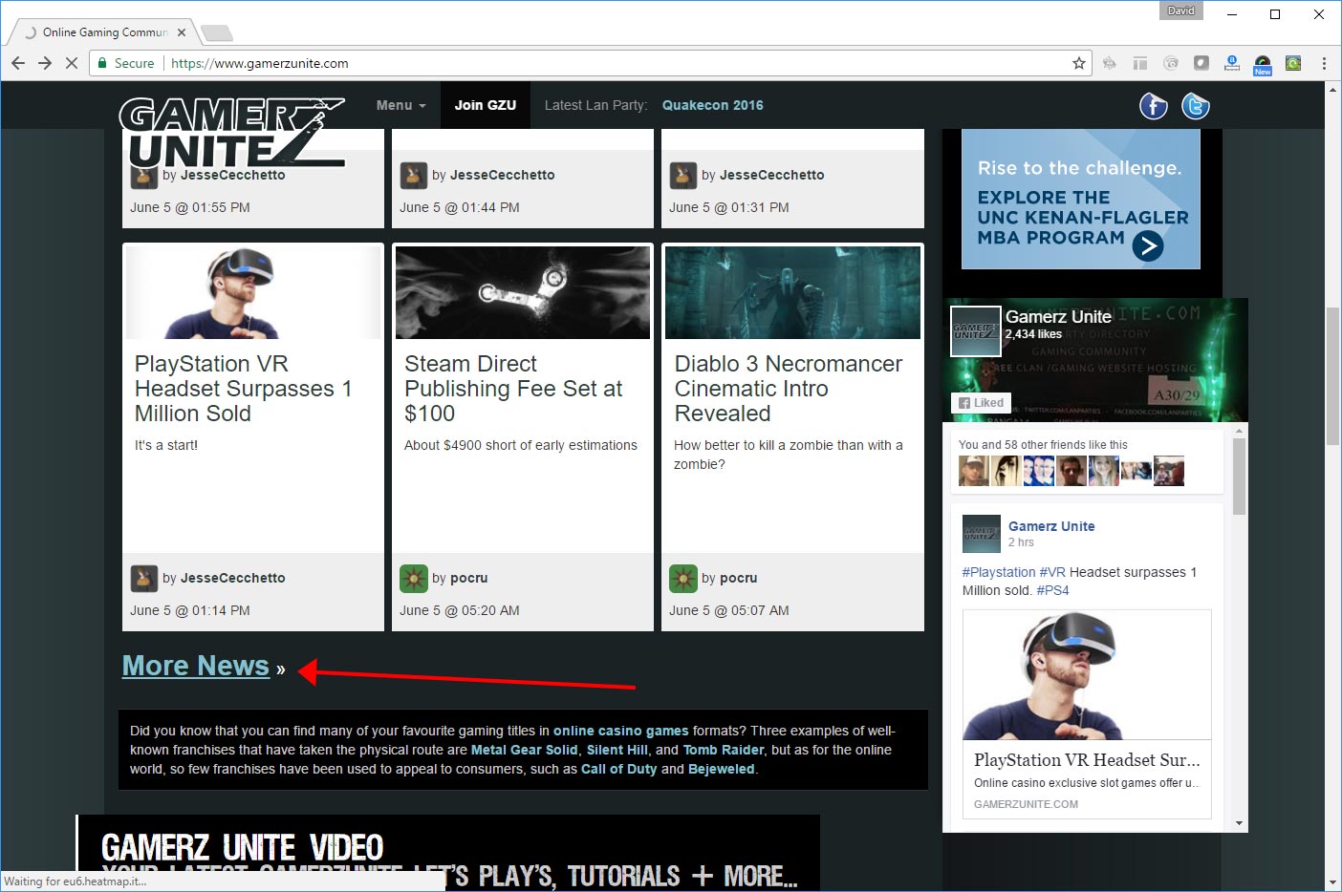Click the PlayStation VR headset article thumbnail
Image resolution: width=1342 pixels, height=892 pixels.
pos(253,292)
